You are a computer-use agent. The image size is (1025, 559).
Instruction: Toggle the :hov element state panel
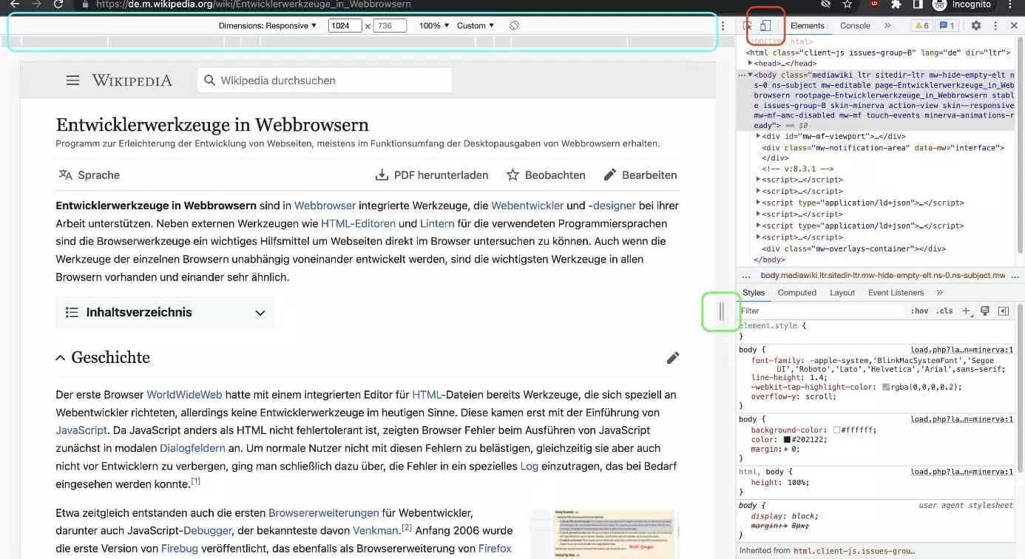(x=919, y=311)
